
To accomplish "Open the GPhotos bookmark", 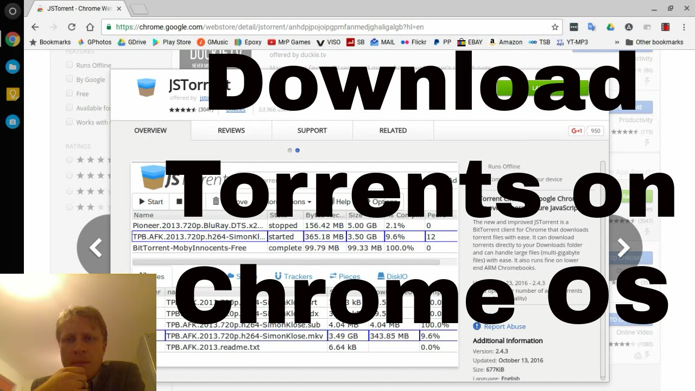I will pos(94,42).
